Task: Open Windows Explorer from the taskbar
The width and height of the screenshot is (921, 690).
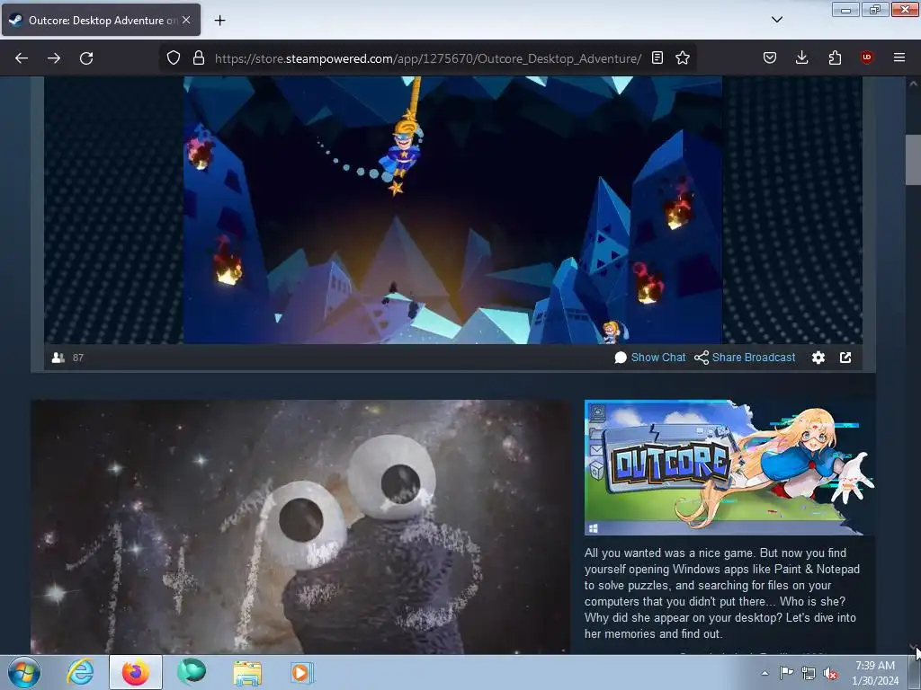Action: click(x=247, y=672)
